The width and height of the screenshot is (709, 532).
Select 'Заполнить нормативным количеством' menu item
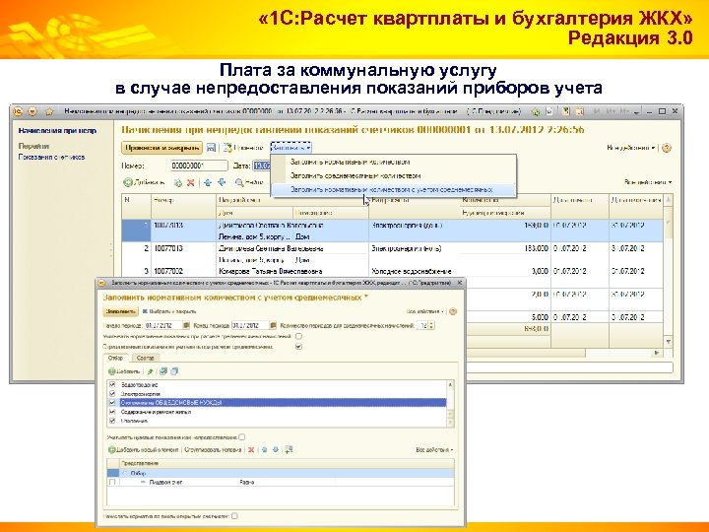[350, 162]
